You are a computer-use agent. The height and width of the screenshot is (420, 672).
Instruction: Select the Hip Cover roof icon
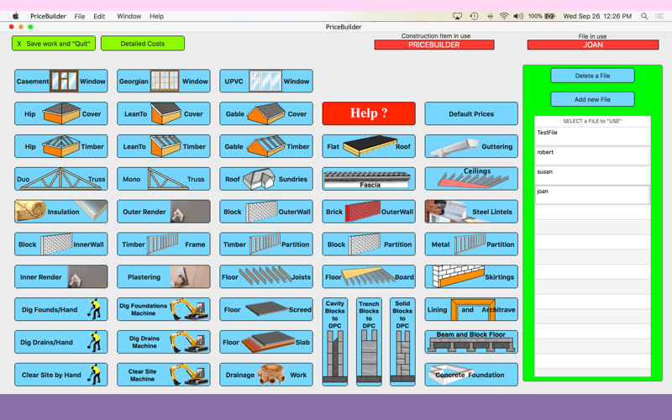point(60,113)
